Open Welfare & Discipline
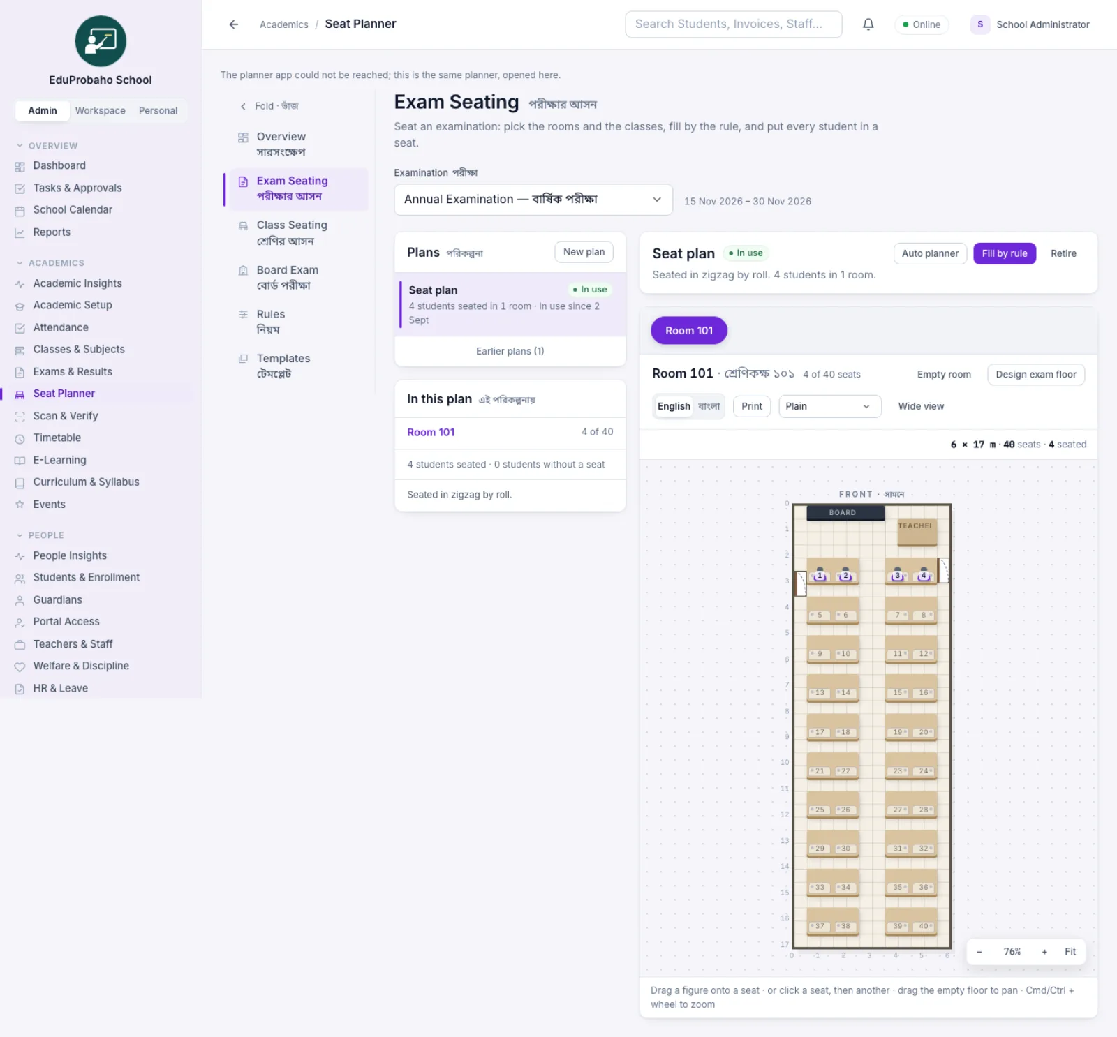Viewport: 1117px width, 1037px height. click(81, 666)
